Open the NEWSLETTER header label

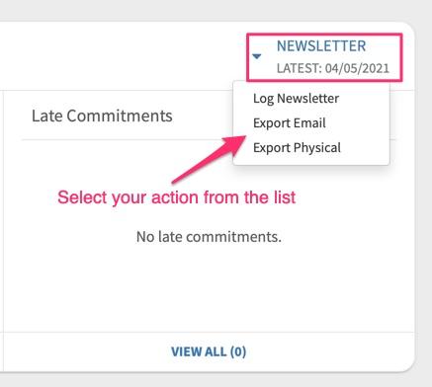321,46
